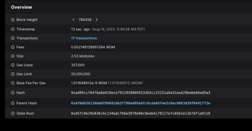Open the Parent Hash link
Viewport: 252px width, 131px height.
tap(140, 103)
